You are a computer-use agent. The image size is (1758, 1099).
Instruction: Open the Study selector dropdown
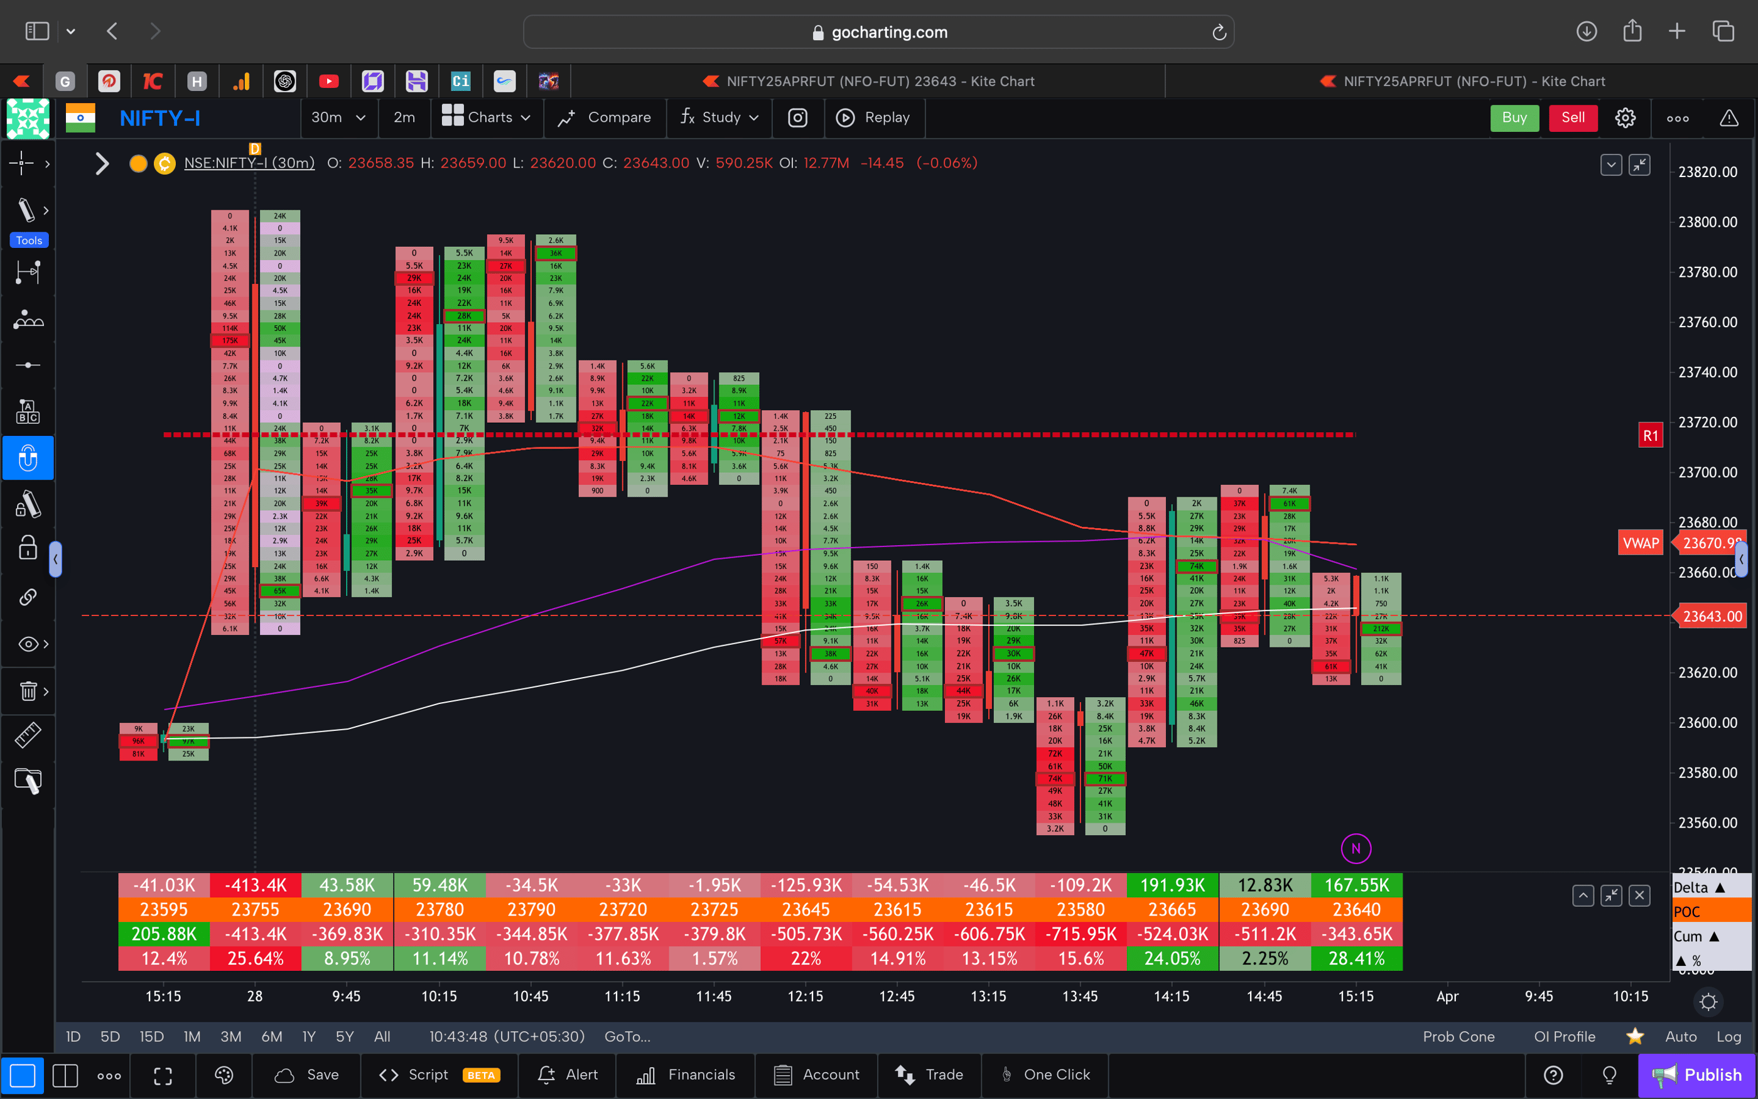pos(719,118)
